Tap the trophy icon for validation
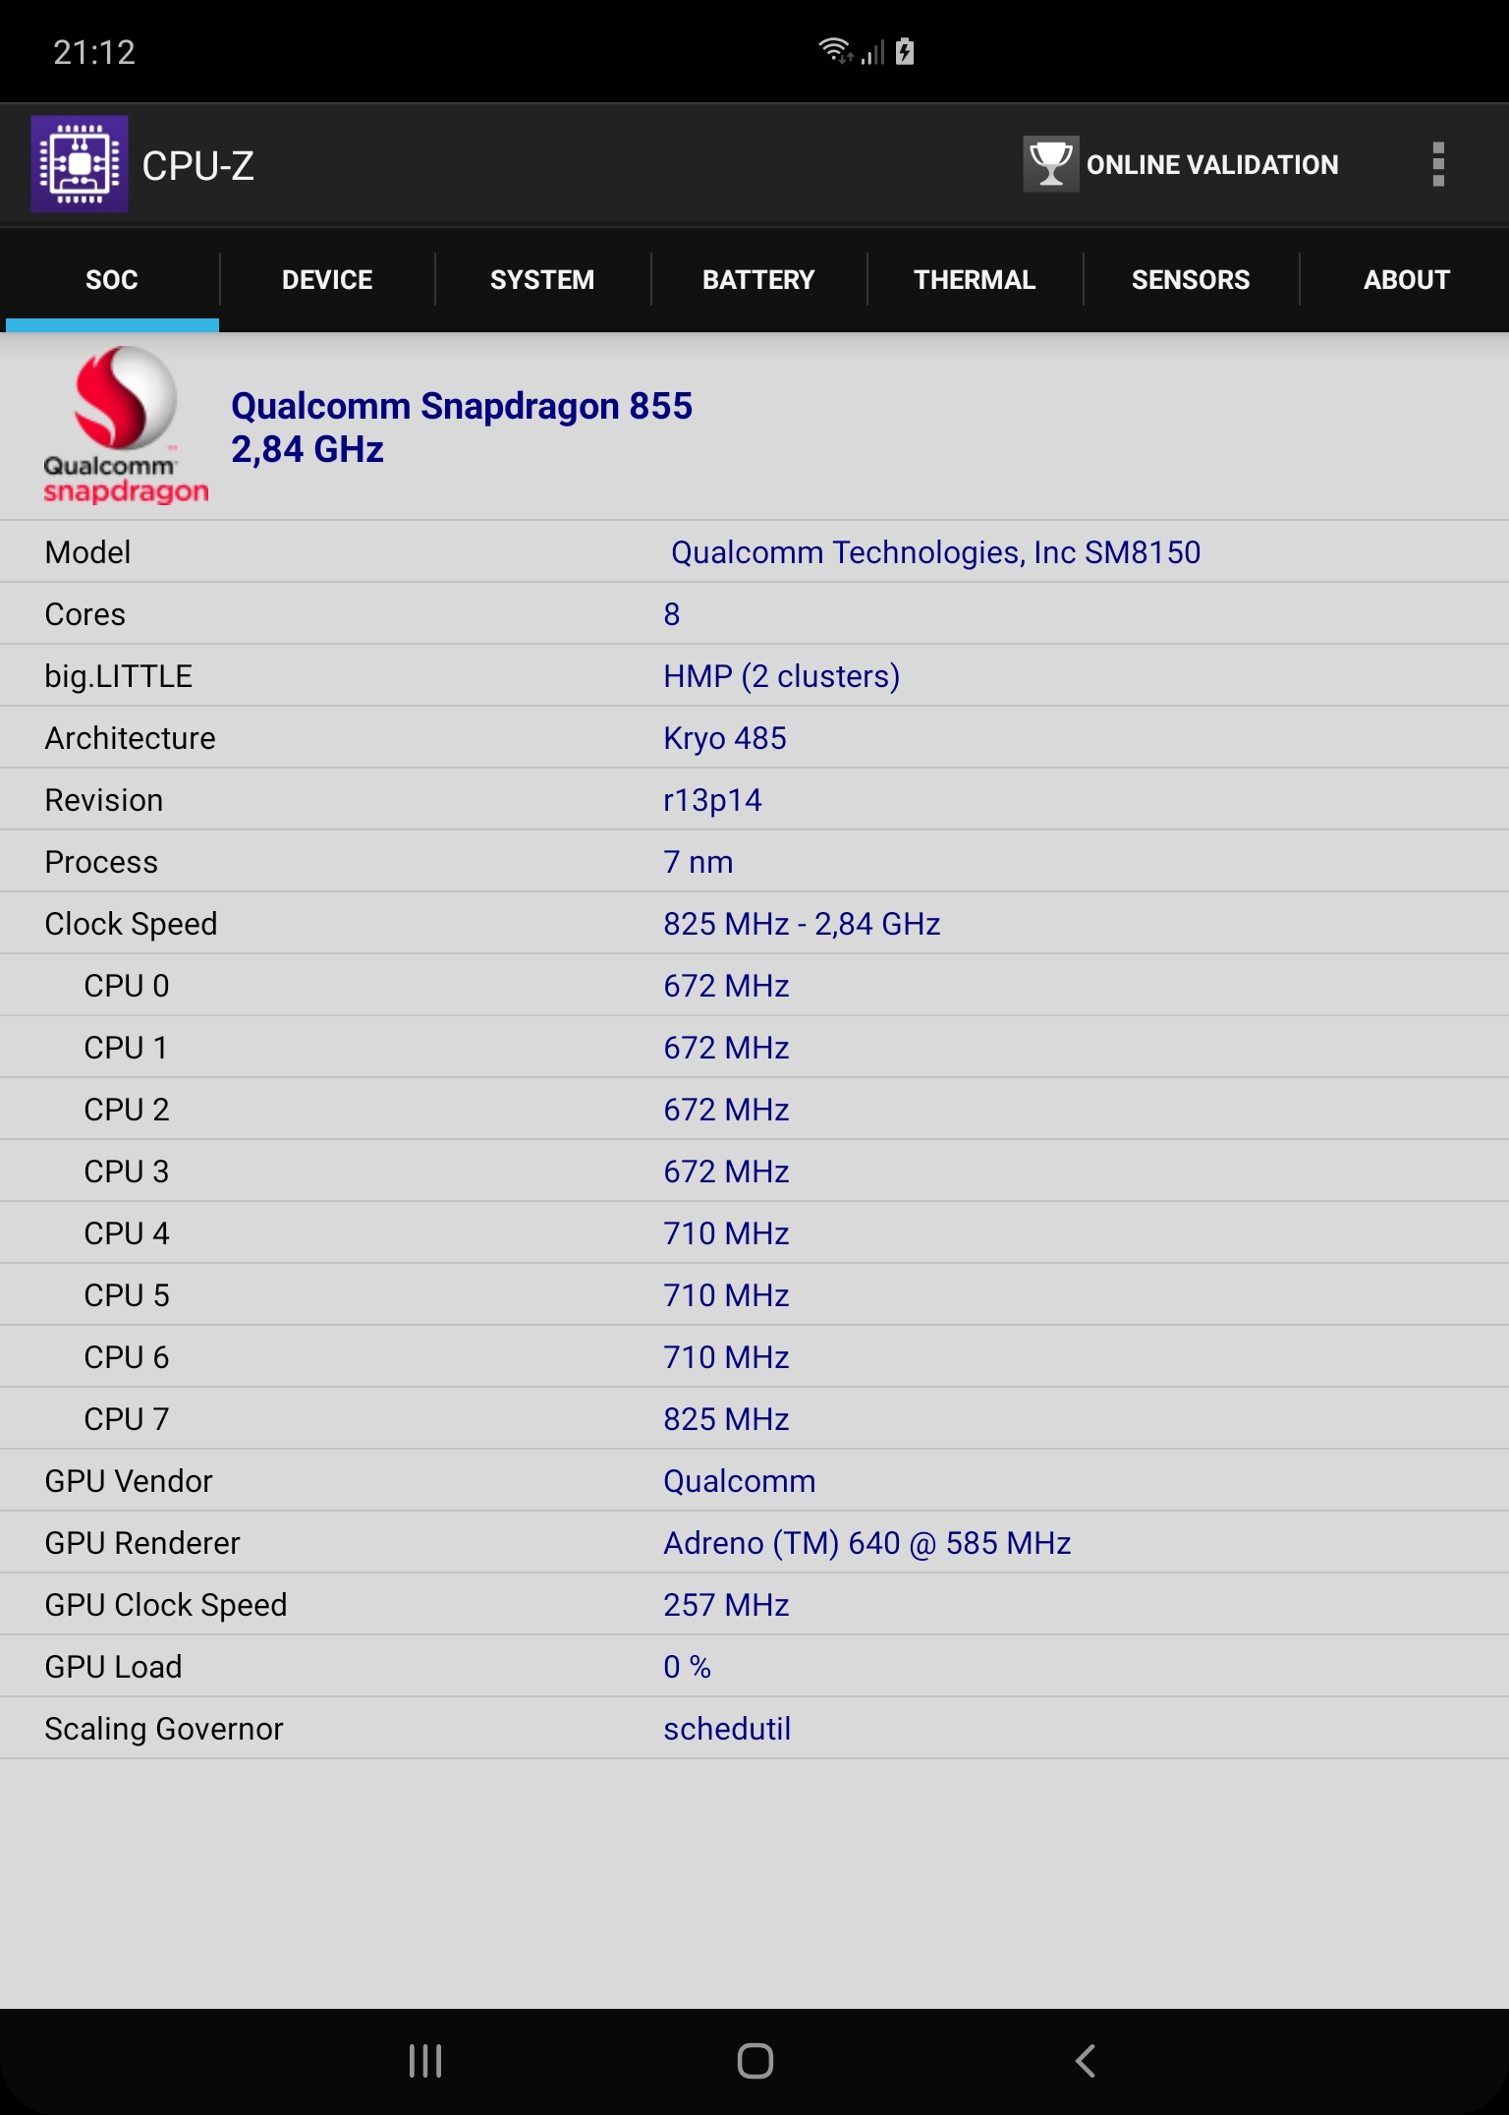1509x2115 pixels. point(1051,164)
